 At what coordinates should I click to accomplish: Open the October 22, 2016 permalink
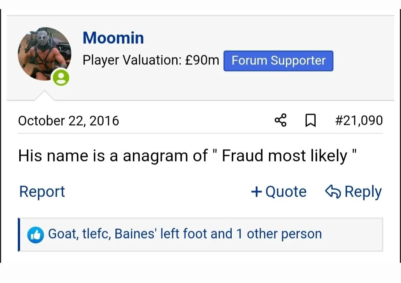coord(69,121)
